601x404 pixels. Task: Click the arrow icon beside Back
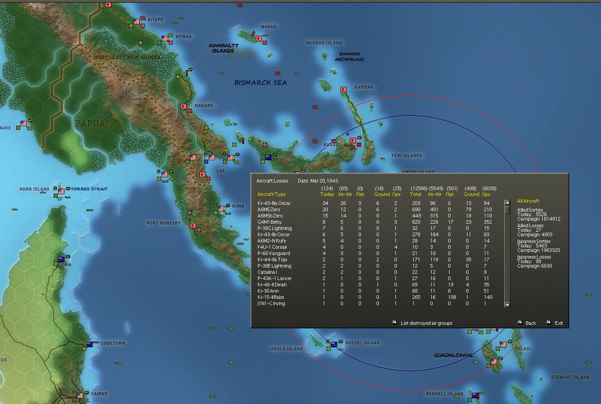coord(520,322)
